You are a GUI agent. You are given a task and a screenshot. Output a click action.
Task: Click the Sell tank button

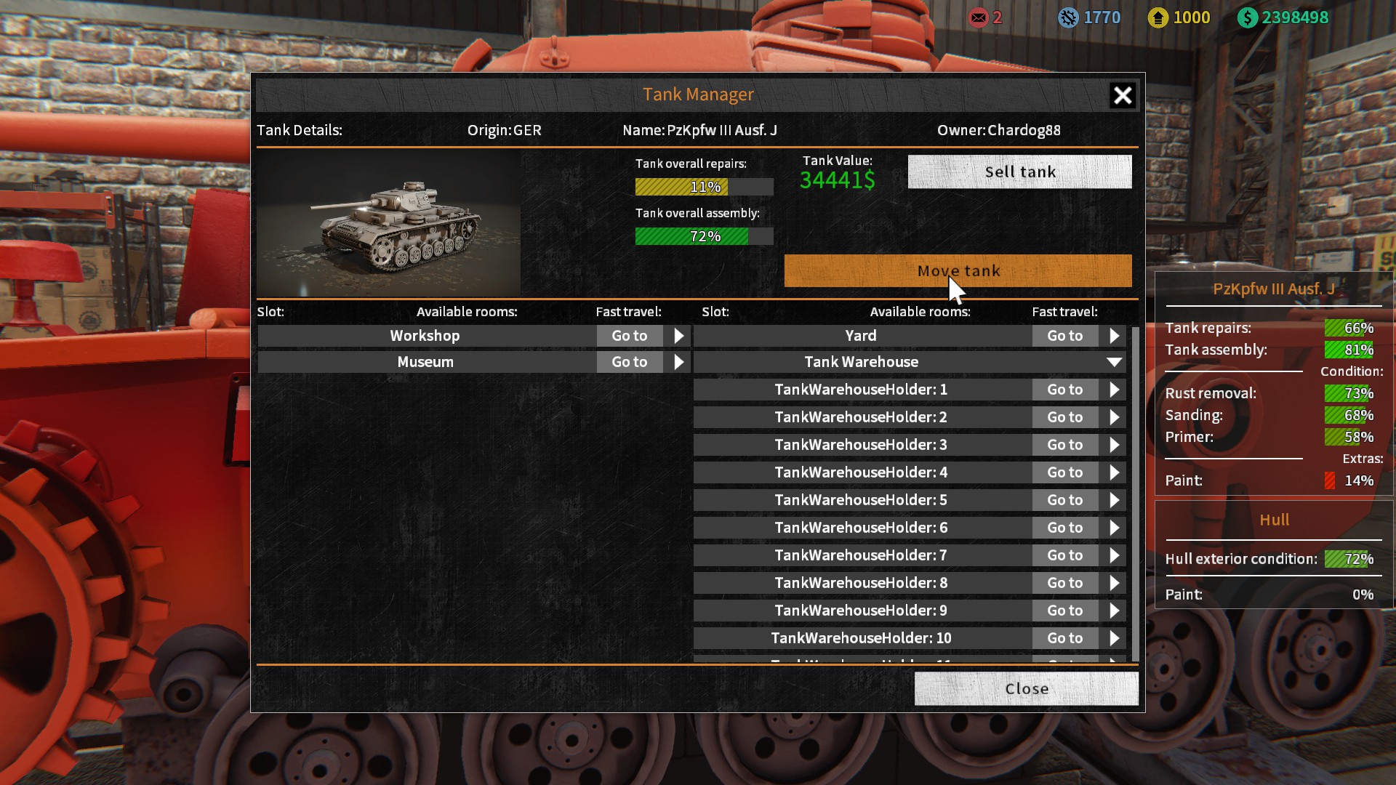[x=1019, y=172]
